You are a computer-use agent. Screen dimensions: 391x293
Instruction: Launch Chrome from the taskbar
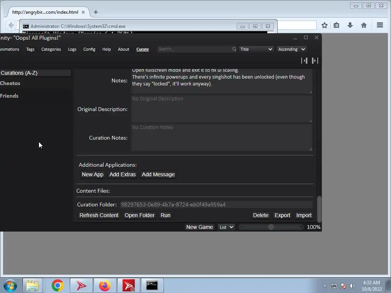(58, 285)
